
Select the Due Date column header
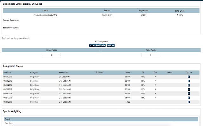coord(7,72)
